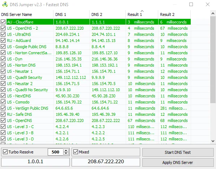
Task: Disable the Mixed checkbox
Action: pyautogui.click(x=75, y=152)
